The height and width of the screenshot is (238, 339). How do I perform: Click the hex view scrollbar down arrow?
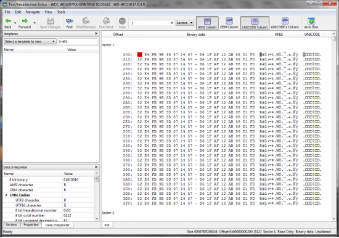click(x=334, y=219)
